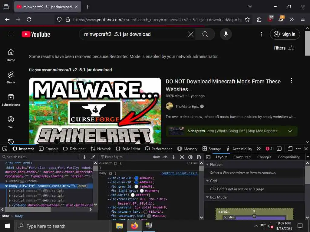The height and width of the screenshot is (232, 310).
Task: Open the MALWARE video thumbnail
Action: [x=95, y=111]
